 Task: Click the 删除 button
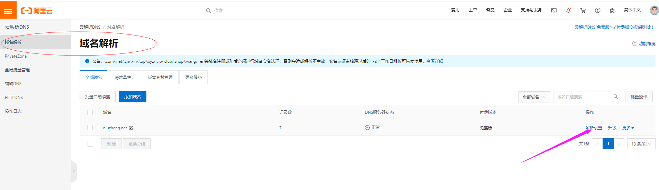[x=111, y=144]
